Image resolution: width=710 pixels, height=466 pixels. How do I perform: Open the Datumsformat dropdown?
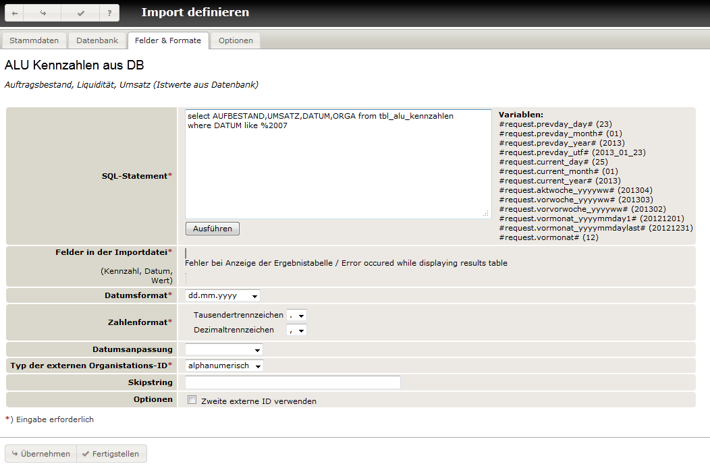(222, 295)
